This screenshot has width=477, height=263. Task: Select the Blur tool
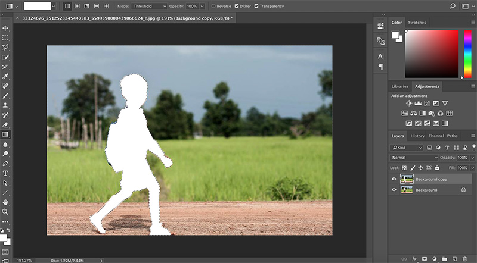click(5, 144)
